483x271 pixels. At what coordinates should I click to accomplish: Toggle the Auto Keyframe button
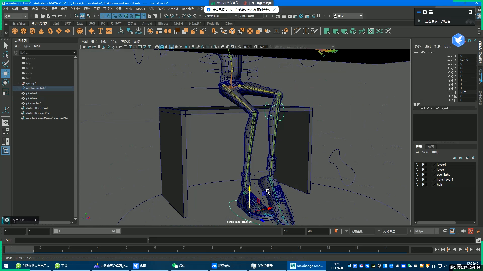[x=471, y=231]
